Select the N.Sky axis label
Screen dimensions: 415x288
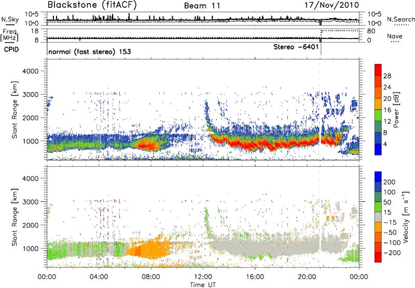click(10, 19)
